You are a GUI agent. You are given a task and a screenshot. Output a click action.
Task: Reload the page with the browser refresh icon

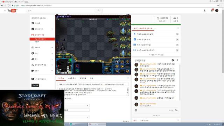pyautogui.click(x=8, y=6)
